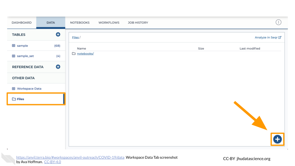The width and height of the screenshot is (295, 166).
Task: Click the Name column header
Action: tap(81, 48)
